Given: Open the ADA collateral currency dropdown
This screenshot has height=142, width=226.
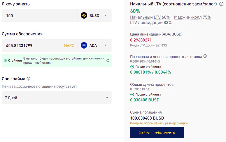Looking at the screenshot, I should [x=105, y=45].
